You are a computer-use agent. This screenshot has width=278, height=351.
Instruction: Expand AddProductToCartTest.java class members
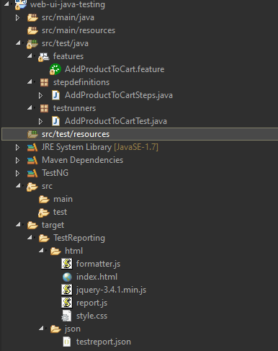pos(40,121)
